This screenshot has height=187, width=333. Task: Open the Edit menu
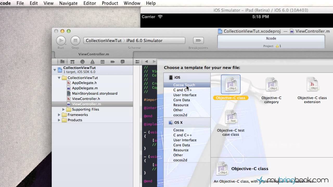point(34,3)
